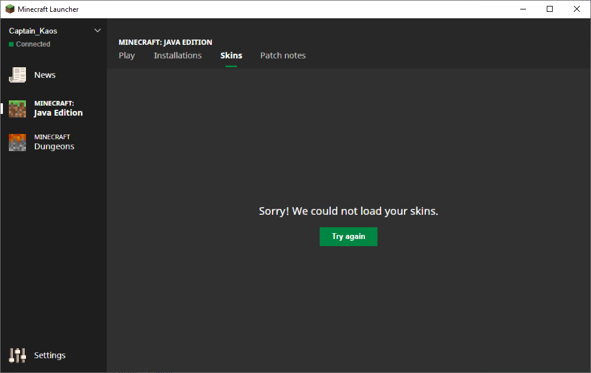Click the Connected status text
Image resolution: width=591 pixels, height=373 pixels.
[33, 44]
